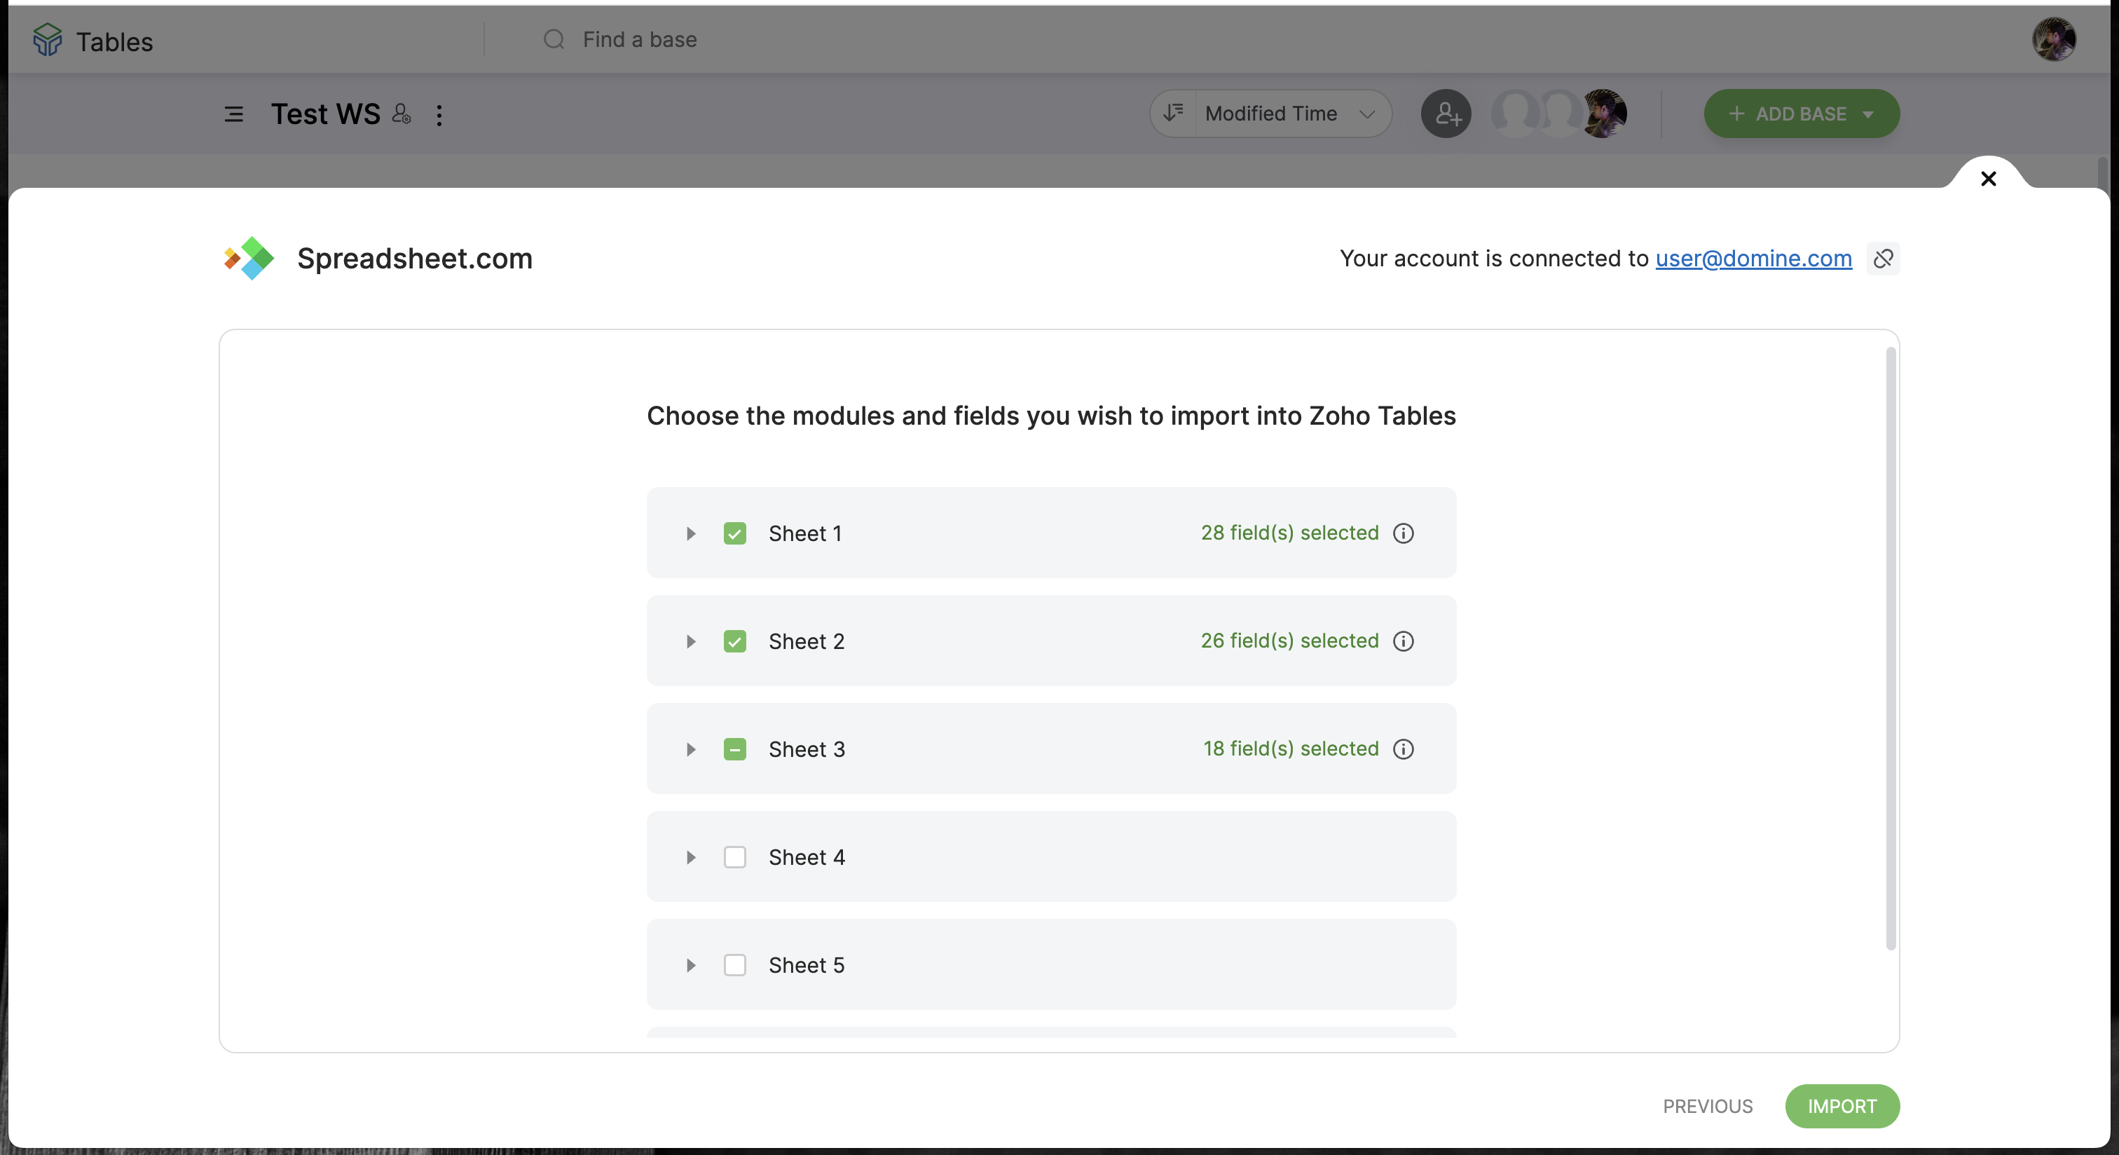The height and width of the screenshot is (1155, 2119).
Task: Toggle the Sheet 3 partial checkbox
Action: pyautogui.click(x=734, y=749)
